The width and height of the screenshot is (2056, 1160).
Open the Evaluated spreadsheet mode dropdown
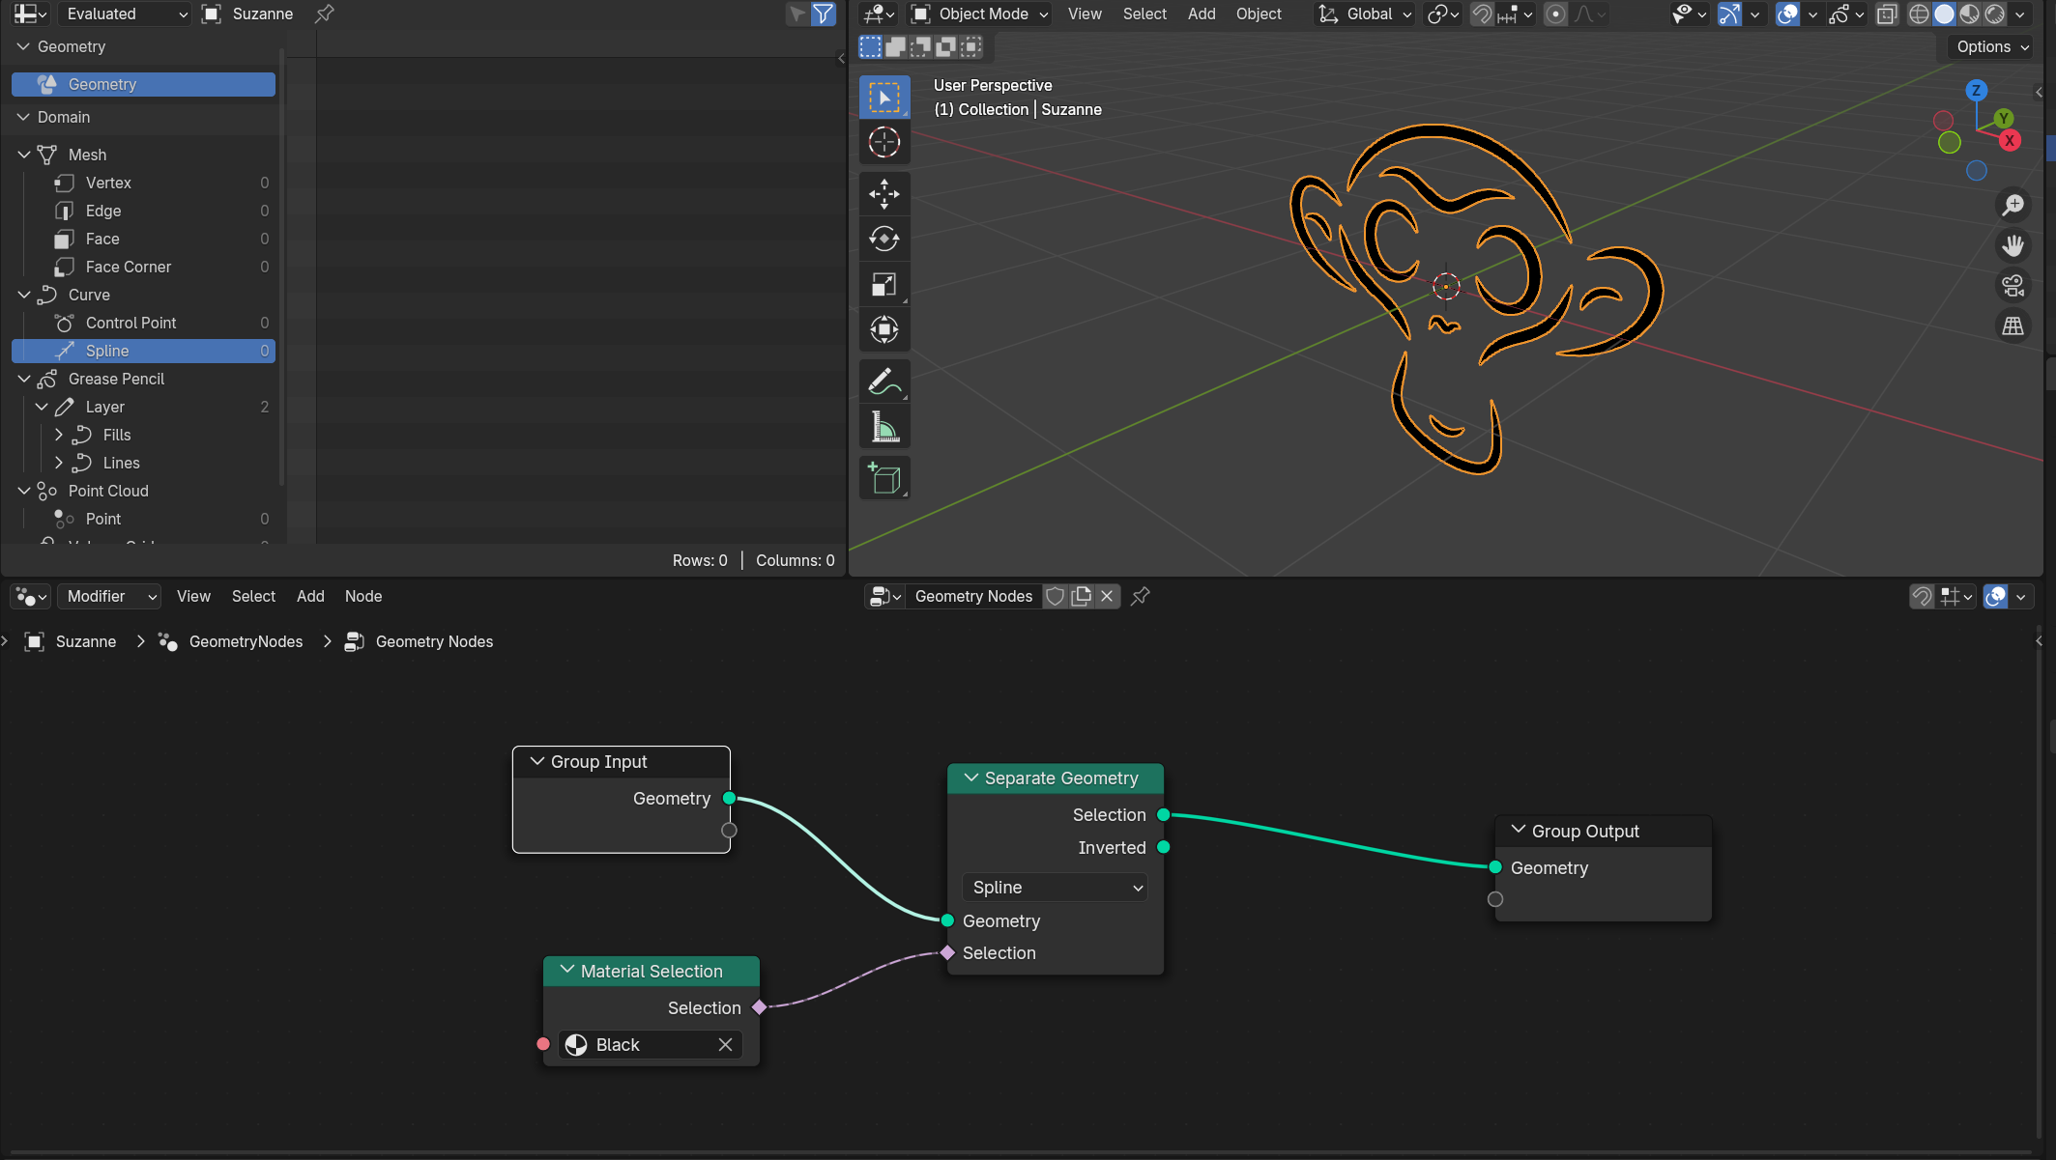pyautogui.click(x=124, y=14)
